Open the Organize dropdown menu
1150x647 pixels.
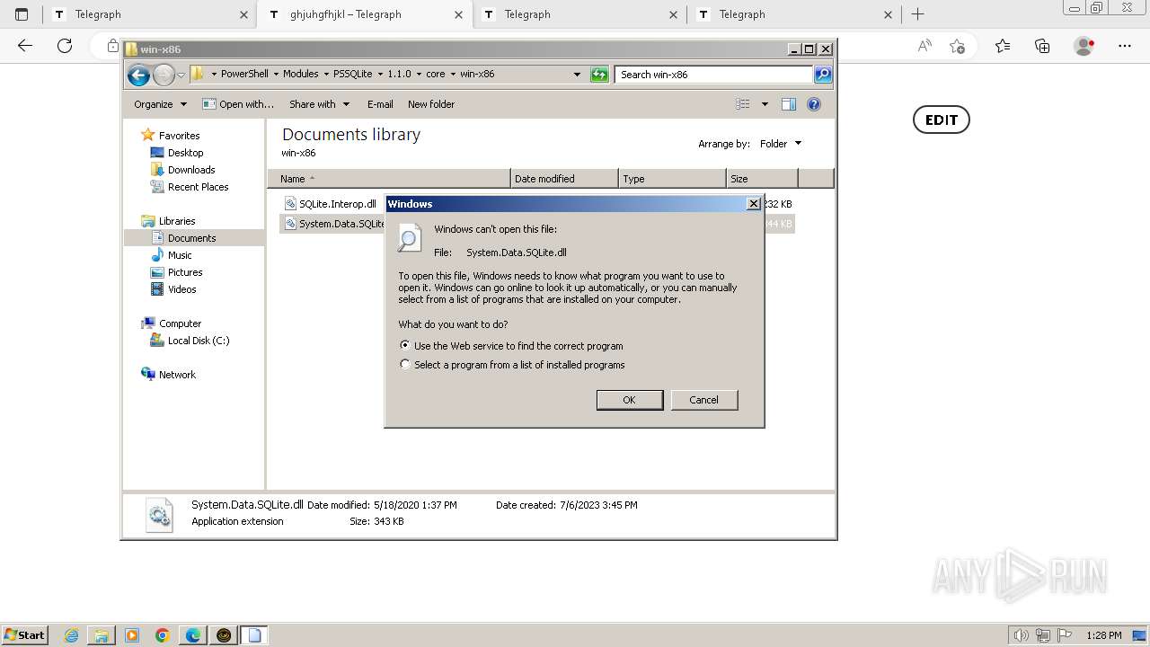[160, 104]
